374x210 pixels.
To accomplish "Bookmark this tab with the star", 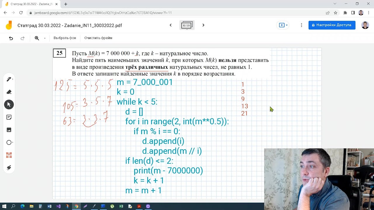I will tap(335, 13).
